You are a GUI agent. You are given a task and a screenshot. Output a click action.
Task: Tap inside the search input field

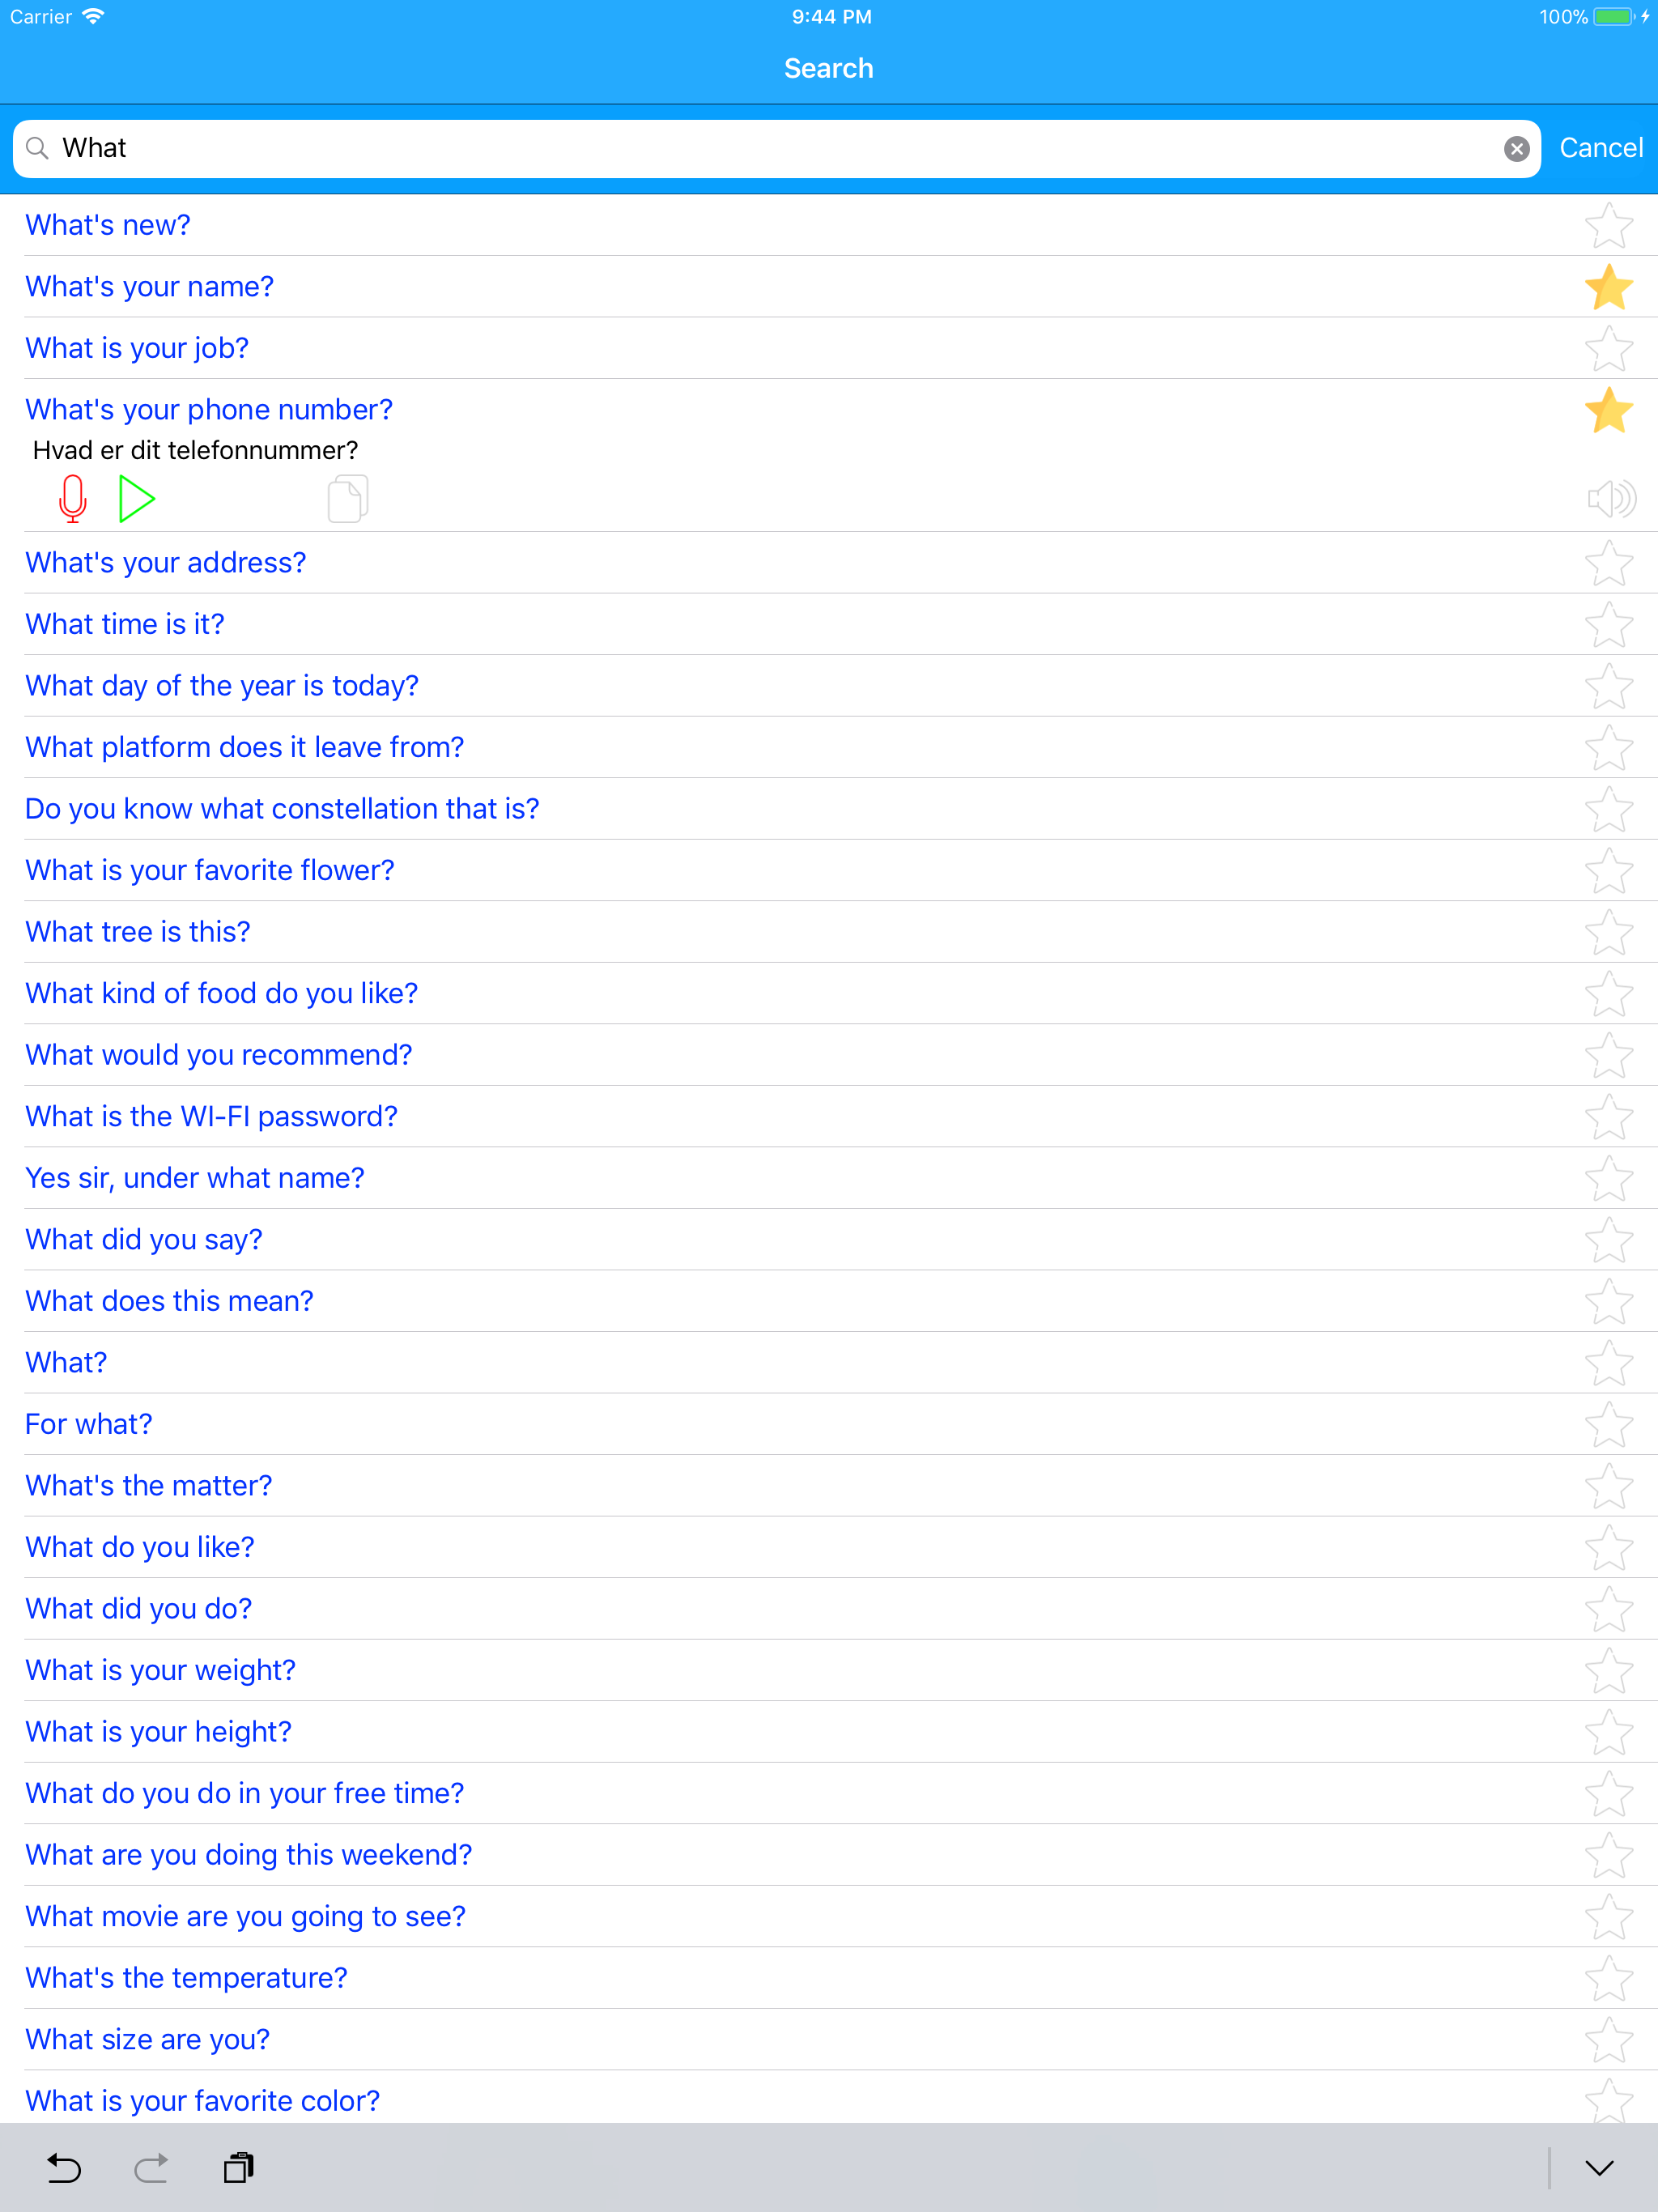(x=700, y=148)
